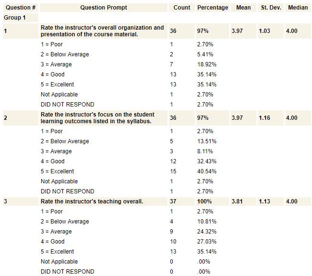The width and height of the screenshot is (312, 276).
Task: Click the "Median" column header
Action: tap(298, 8)
